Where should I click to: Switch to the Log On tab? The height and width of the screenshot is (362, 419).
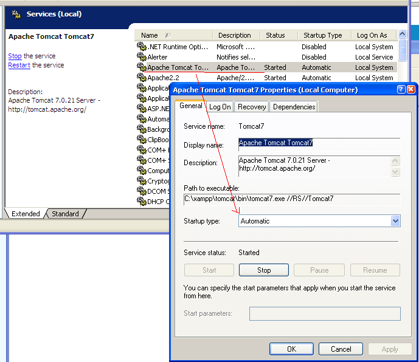(x=220, y=107)
